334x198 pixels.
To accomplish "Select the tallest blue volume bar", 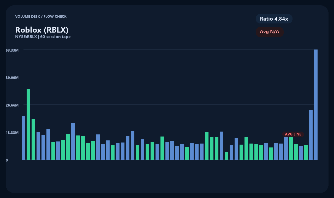I will (x=316, y=104).
